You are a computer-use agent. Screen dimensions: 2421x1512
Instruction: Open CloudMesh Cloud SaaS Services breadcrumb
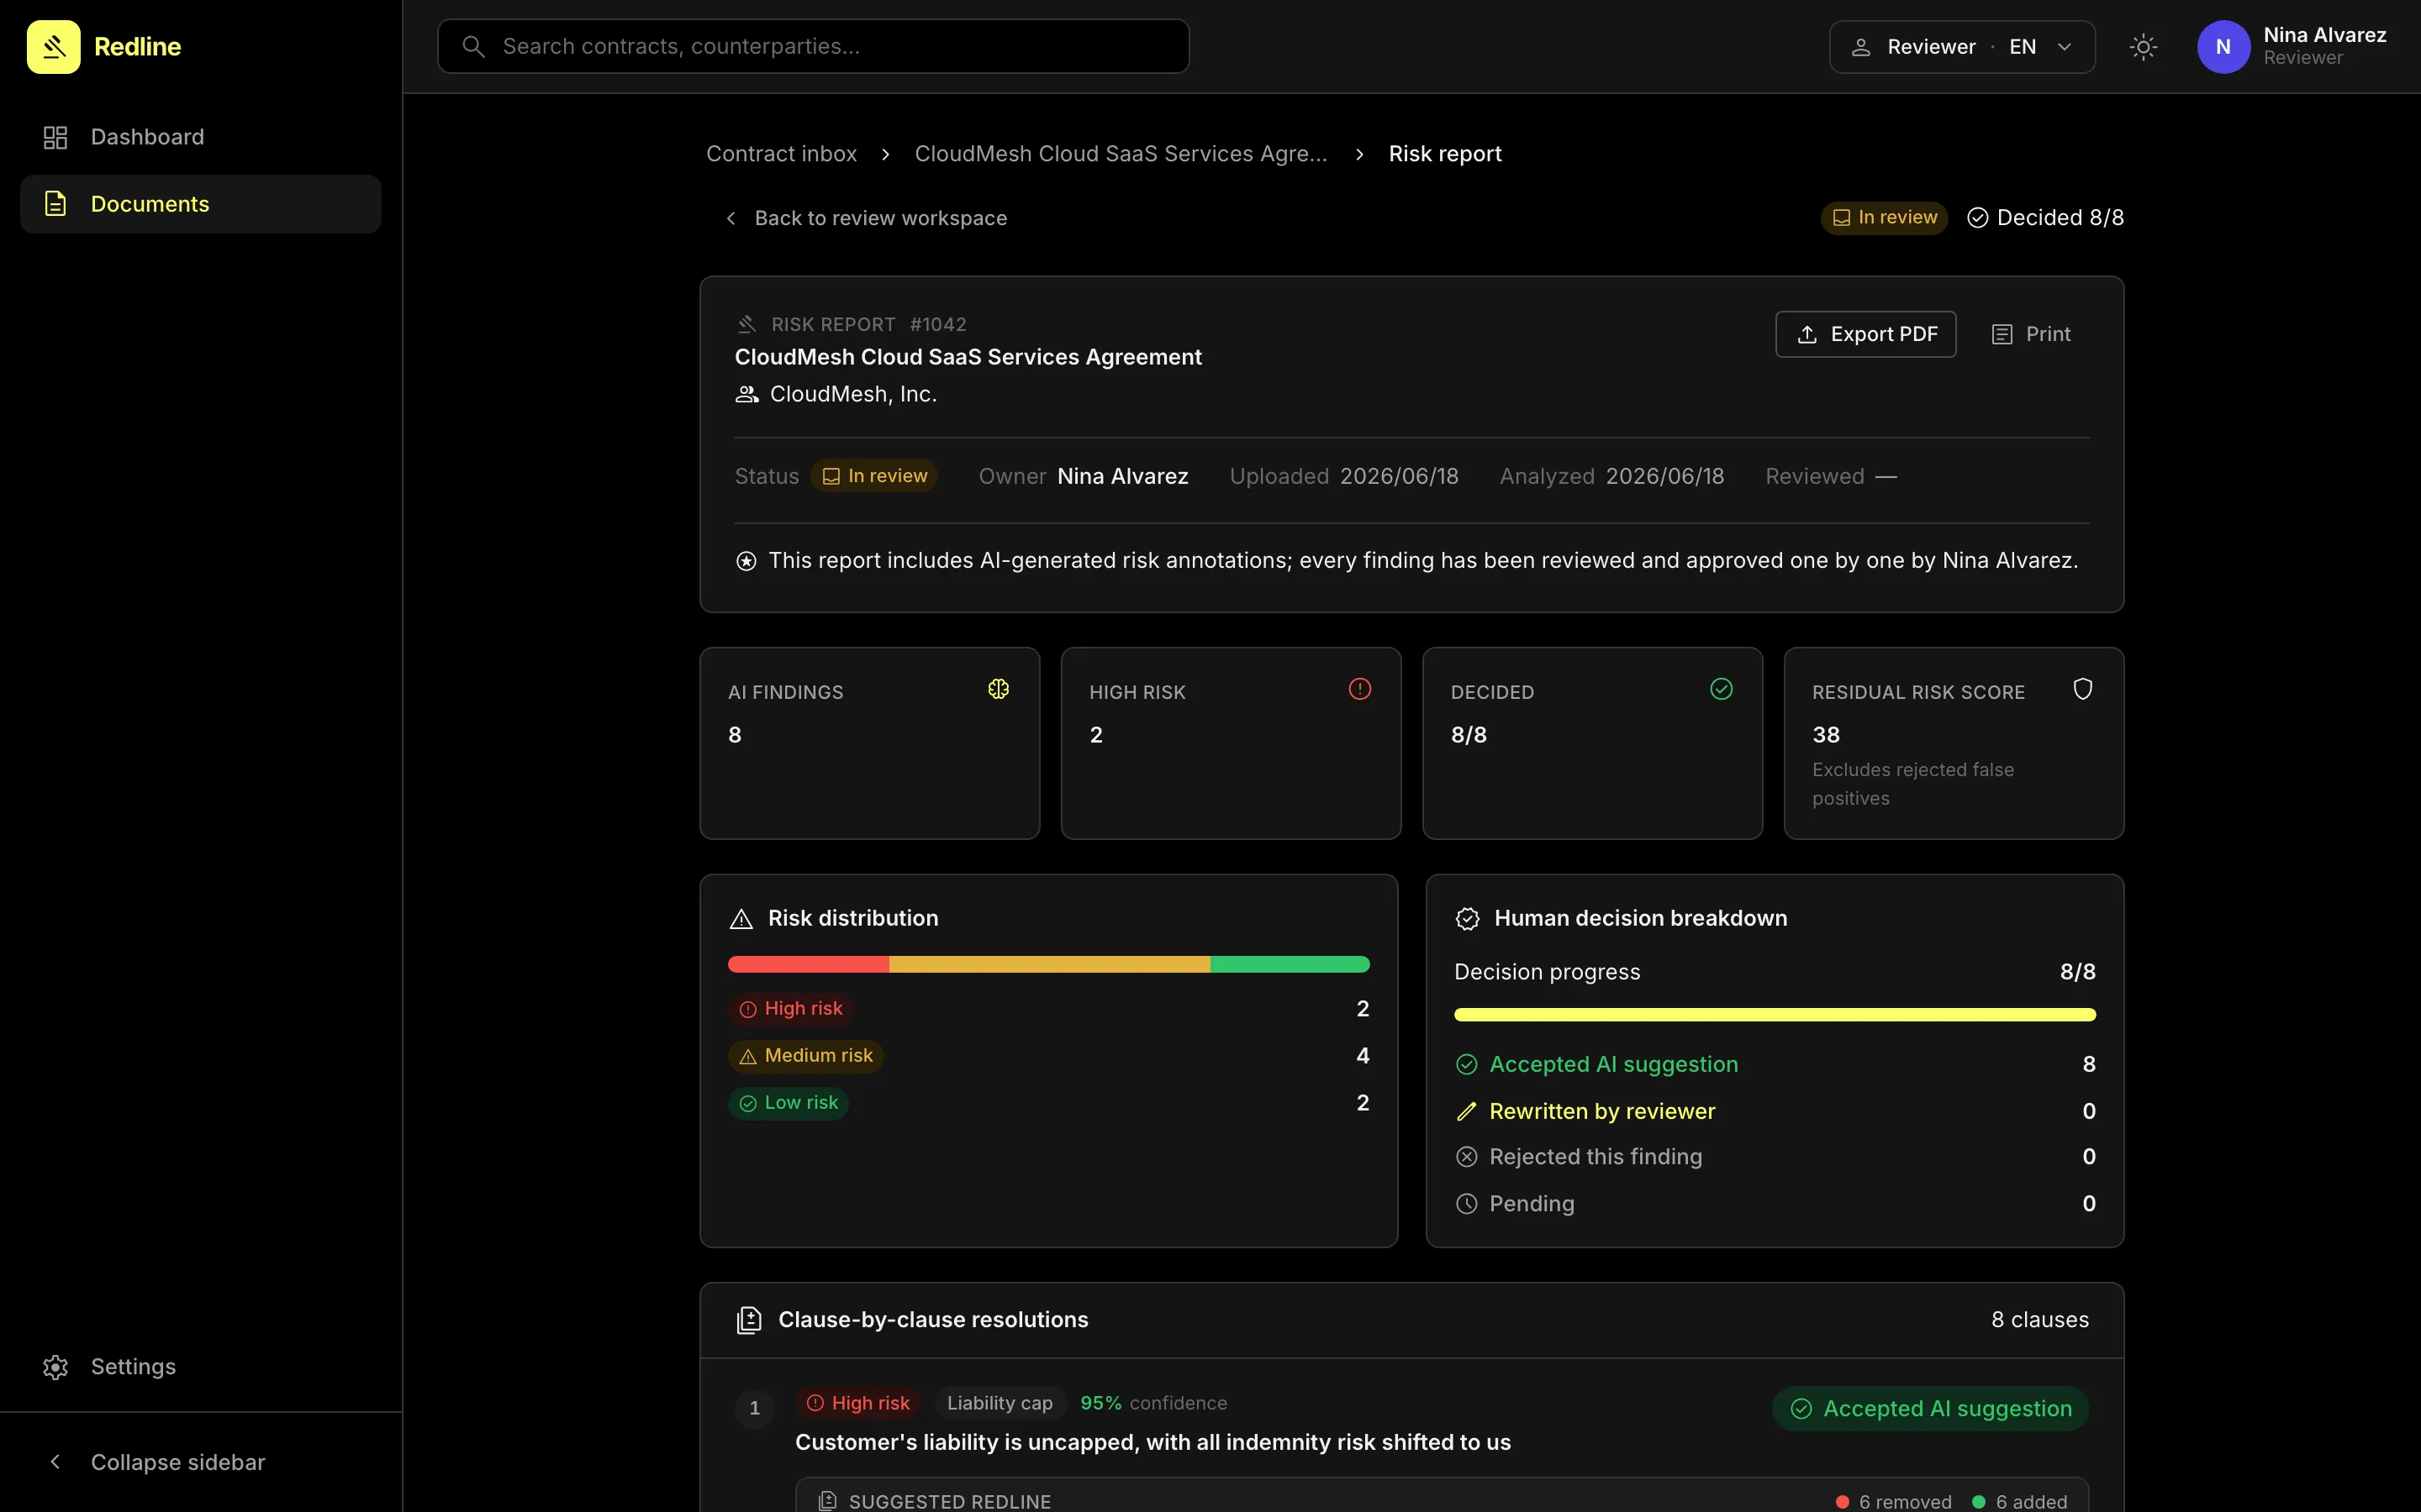[1121, 154]
